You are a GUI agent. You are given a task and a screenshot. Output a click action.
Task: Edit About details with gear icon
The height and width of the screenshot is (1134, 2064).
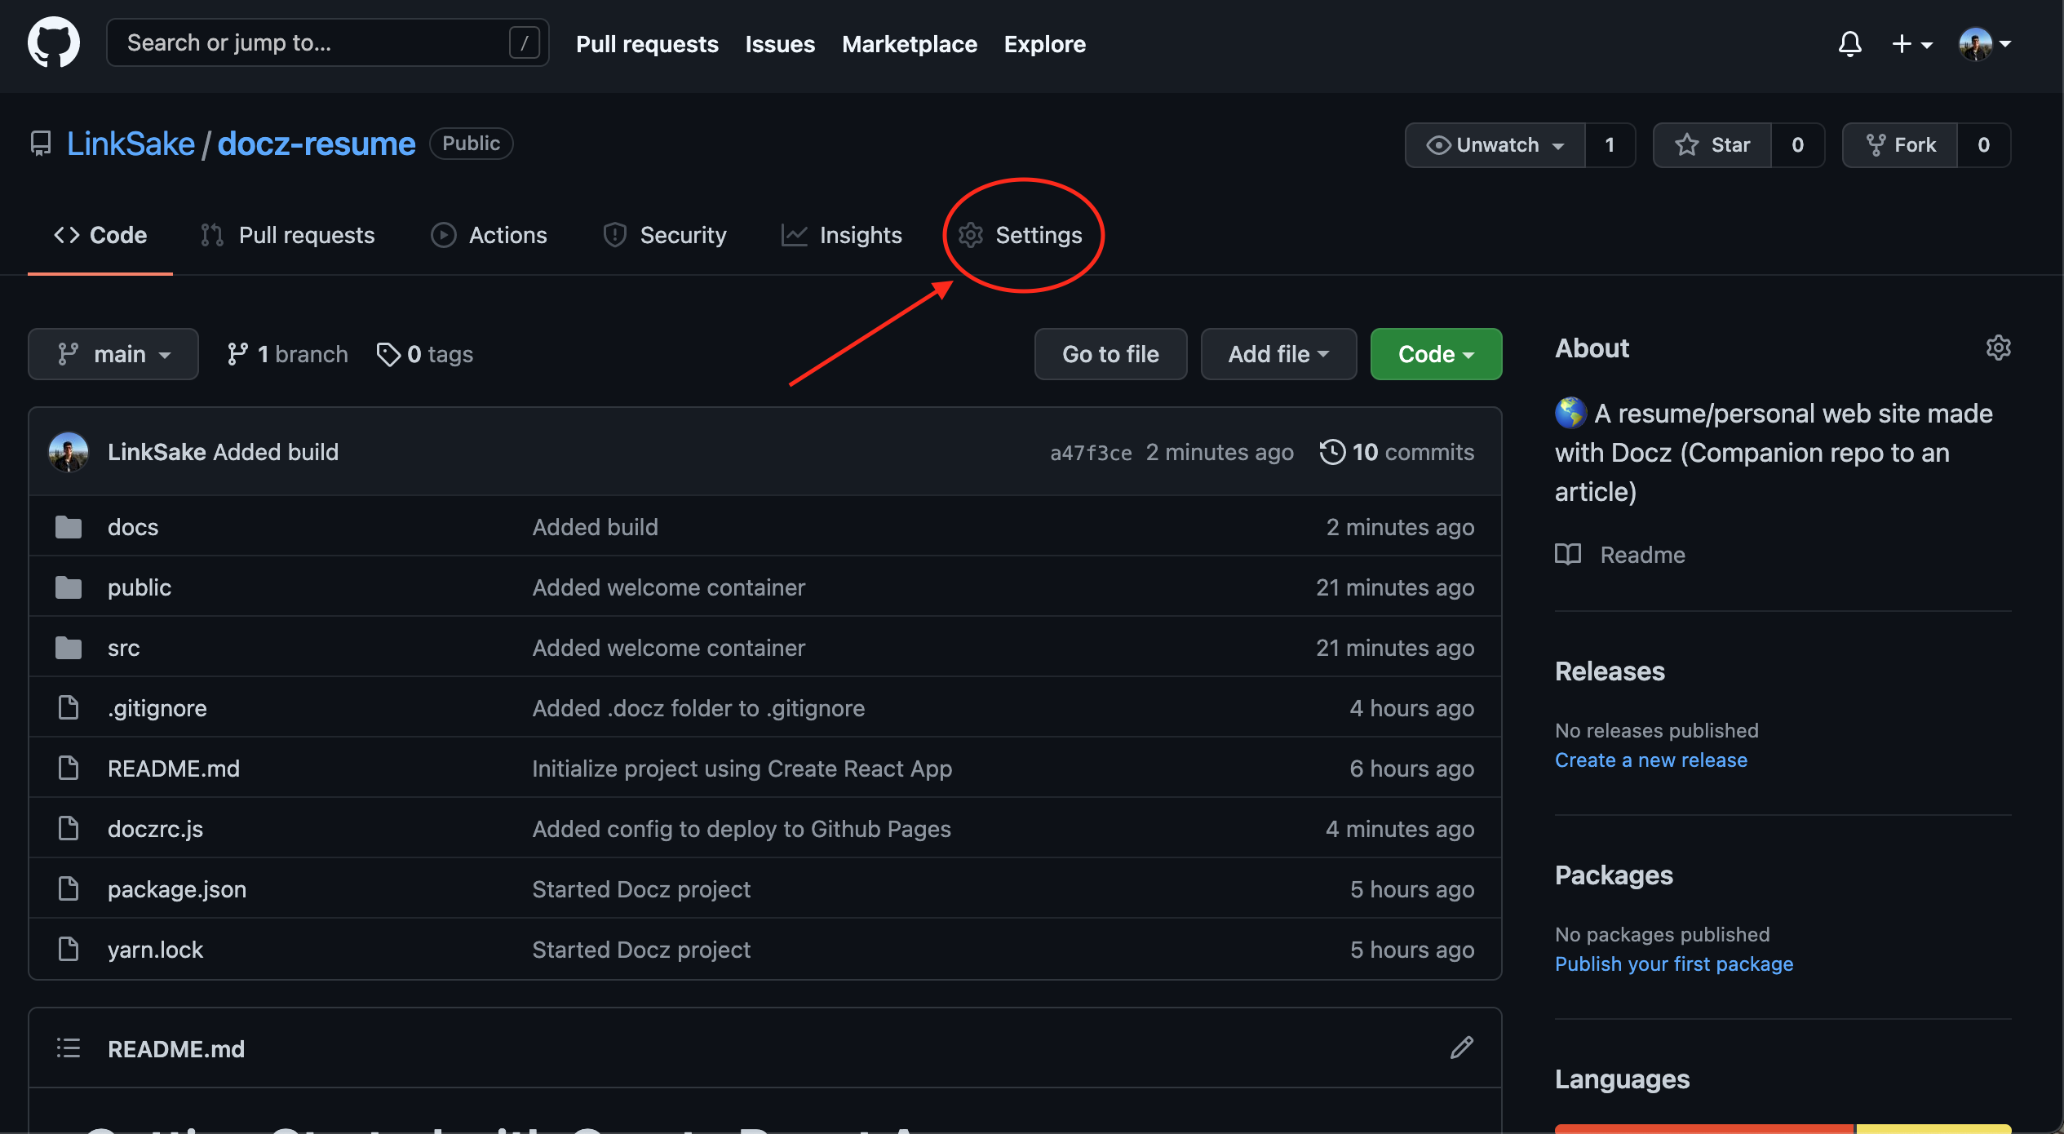pos(1998,348)
